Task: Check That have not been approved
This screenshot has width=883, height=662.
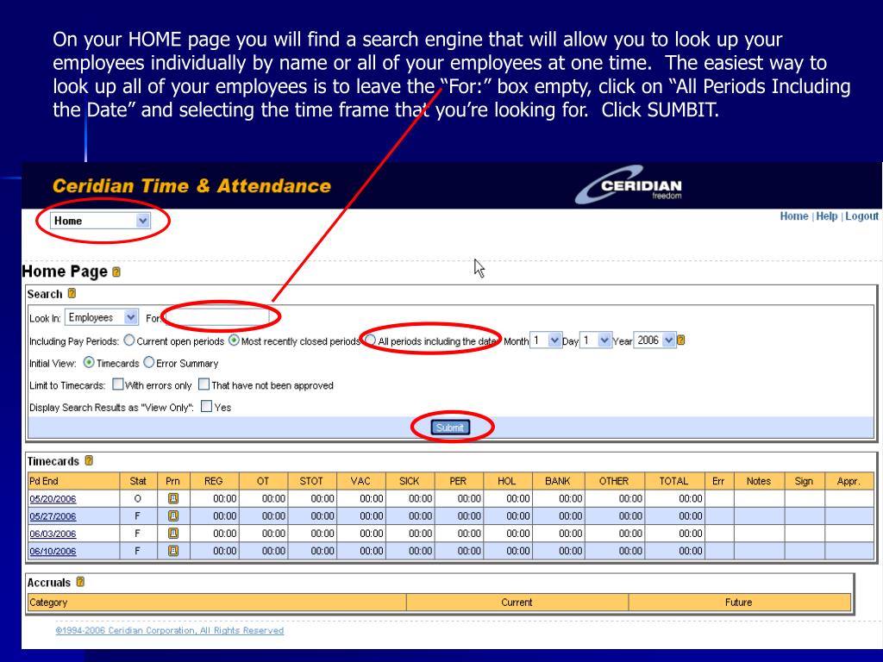Action: 204,384
